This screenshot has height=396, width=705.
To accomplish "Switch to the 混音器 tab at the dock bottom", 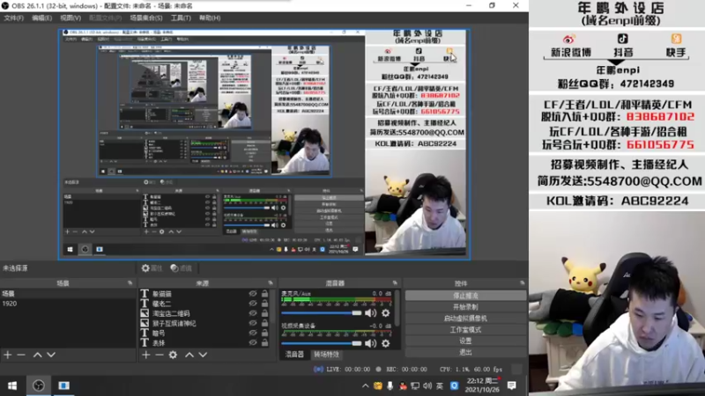I will click(x=294, y=355).
